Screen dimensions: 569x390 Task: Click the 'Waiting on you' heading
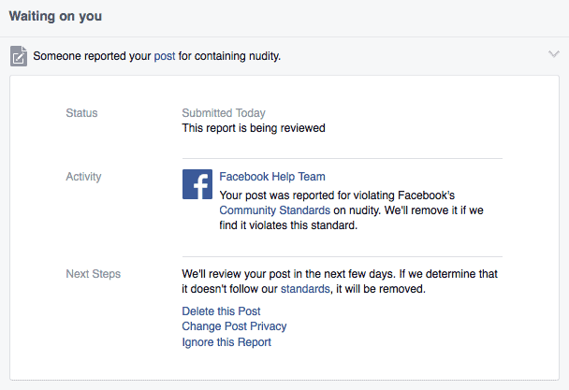point(55,16)
